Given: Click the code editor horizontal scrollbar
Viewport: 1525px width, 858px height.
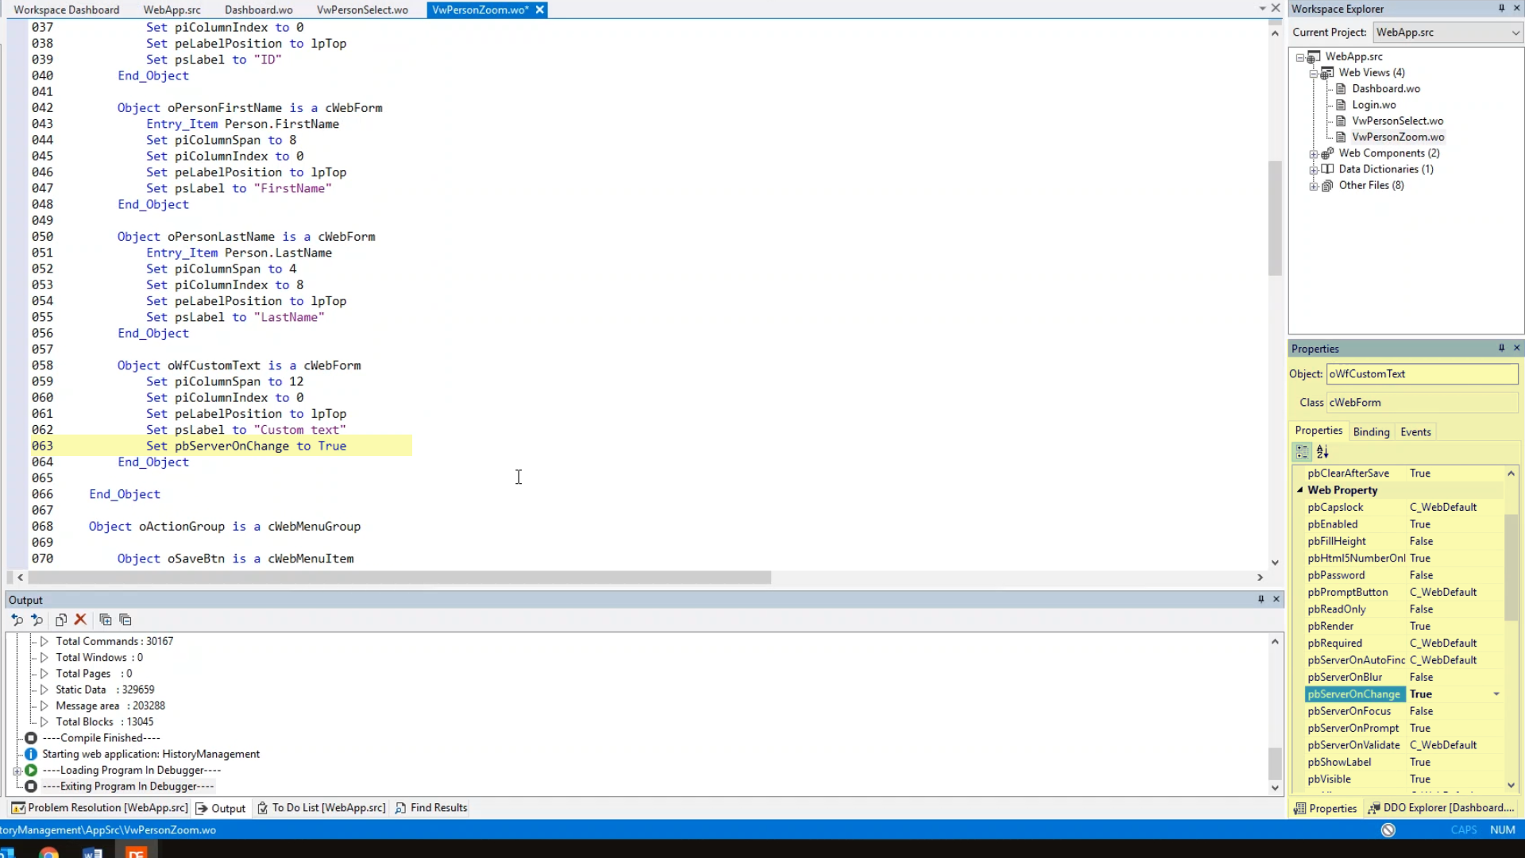Looking at the screenshot, I should click(399, 578).
